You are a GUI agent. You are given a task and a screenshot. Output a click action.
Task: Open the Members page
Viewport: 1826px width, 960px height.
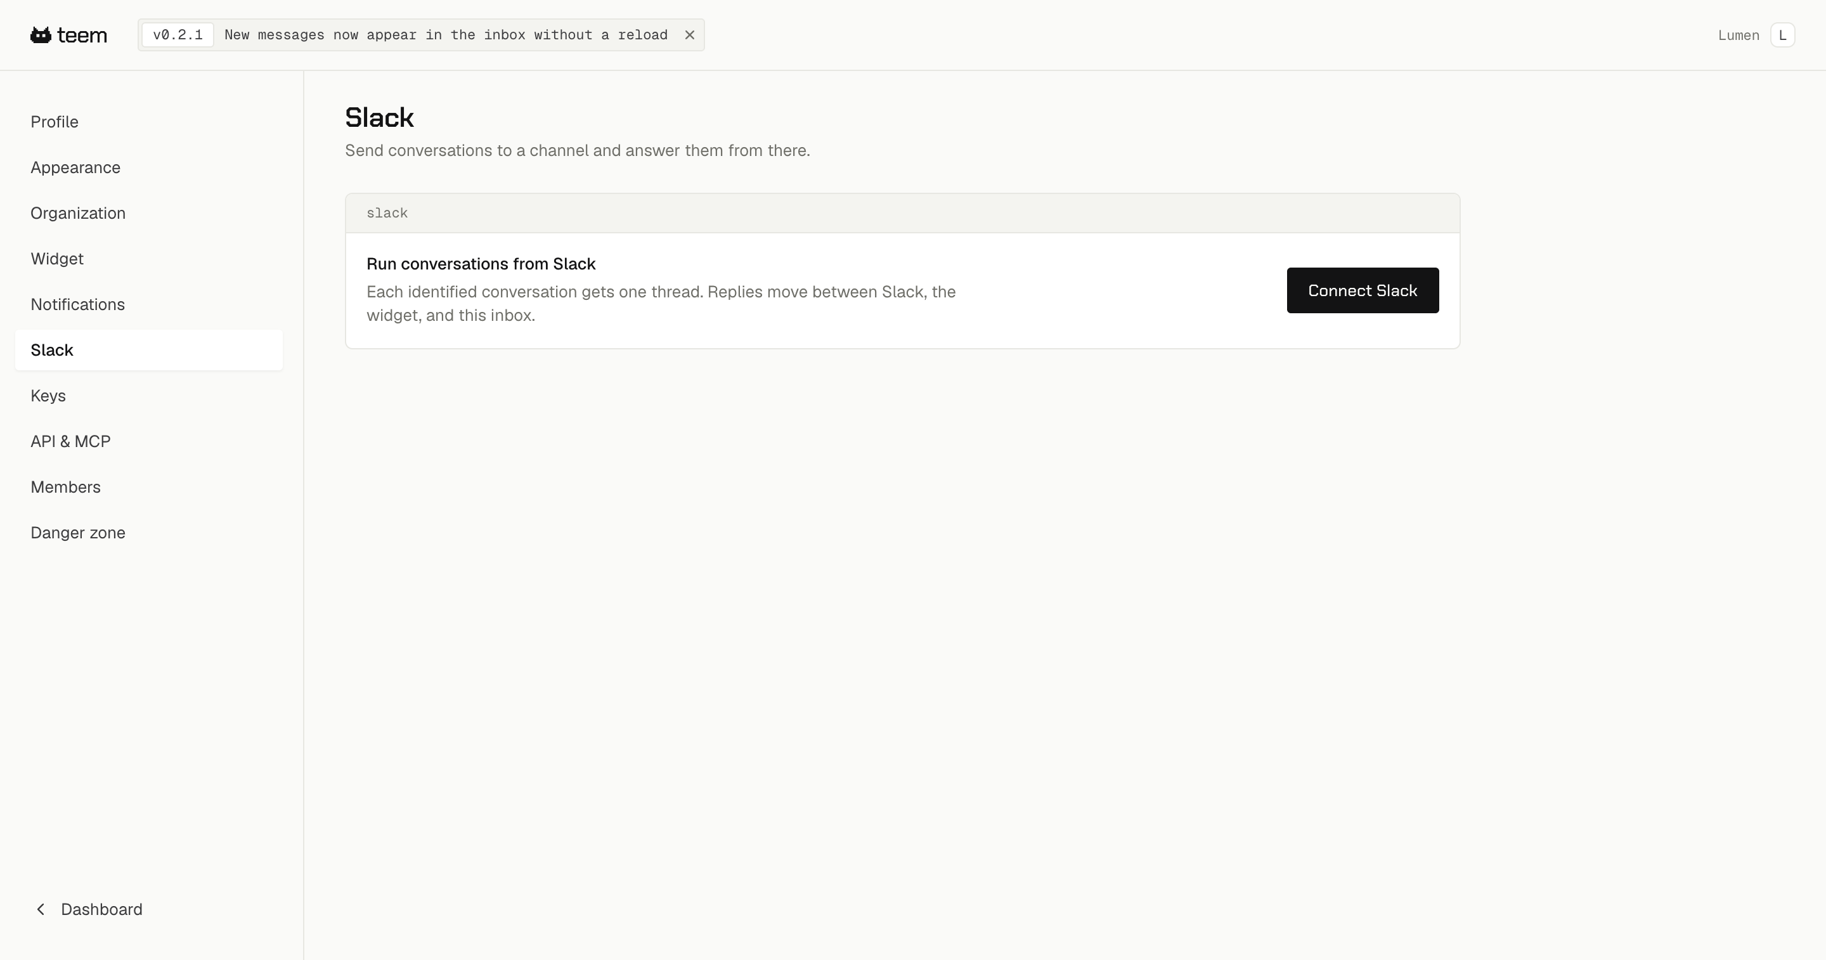[149, 487]
